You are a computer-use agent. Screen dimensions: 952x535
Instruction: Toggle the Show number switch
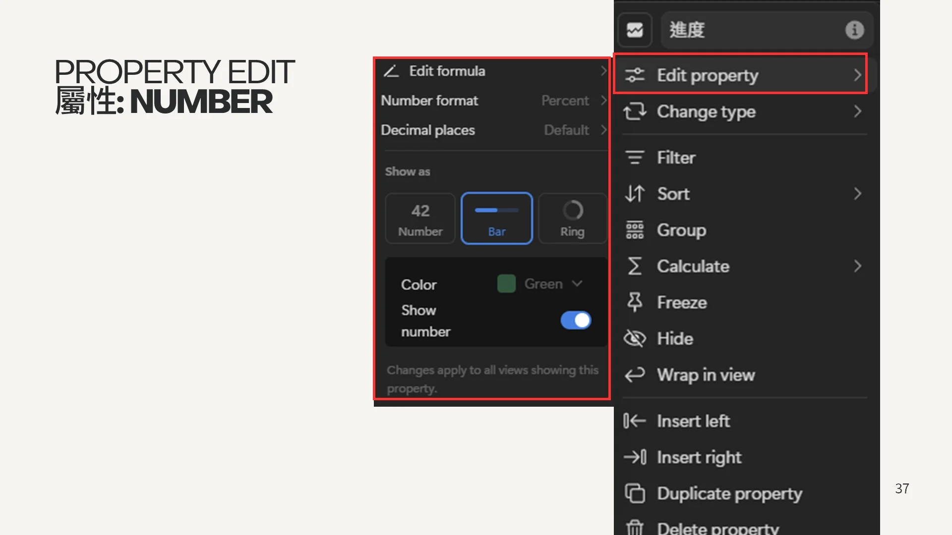pos(576,320)
